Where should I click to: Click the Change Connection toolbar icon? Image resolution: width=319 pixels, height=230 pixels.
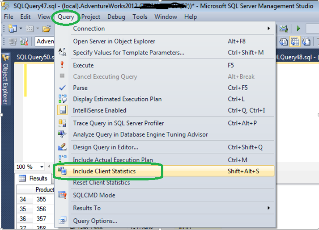(24, 42)
